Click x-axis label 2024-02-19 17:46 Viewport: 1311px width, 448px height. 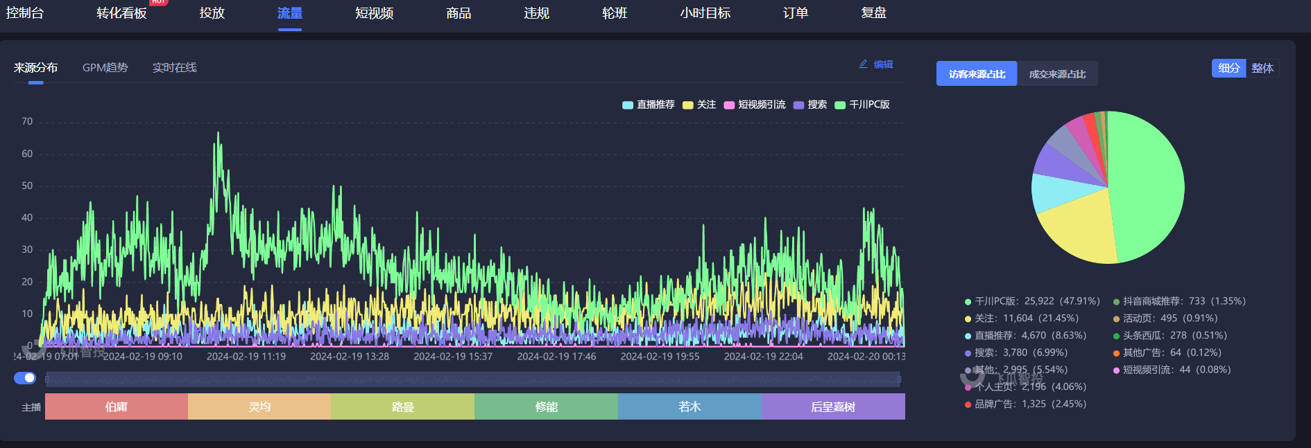click(x=556, y=357)
